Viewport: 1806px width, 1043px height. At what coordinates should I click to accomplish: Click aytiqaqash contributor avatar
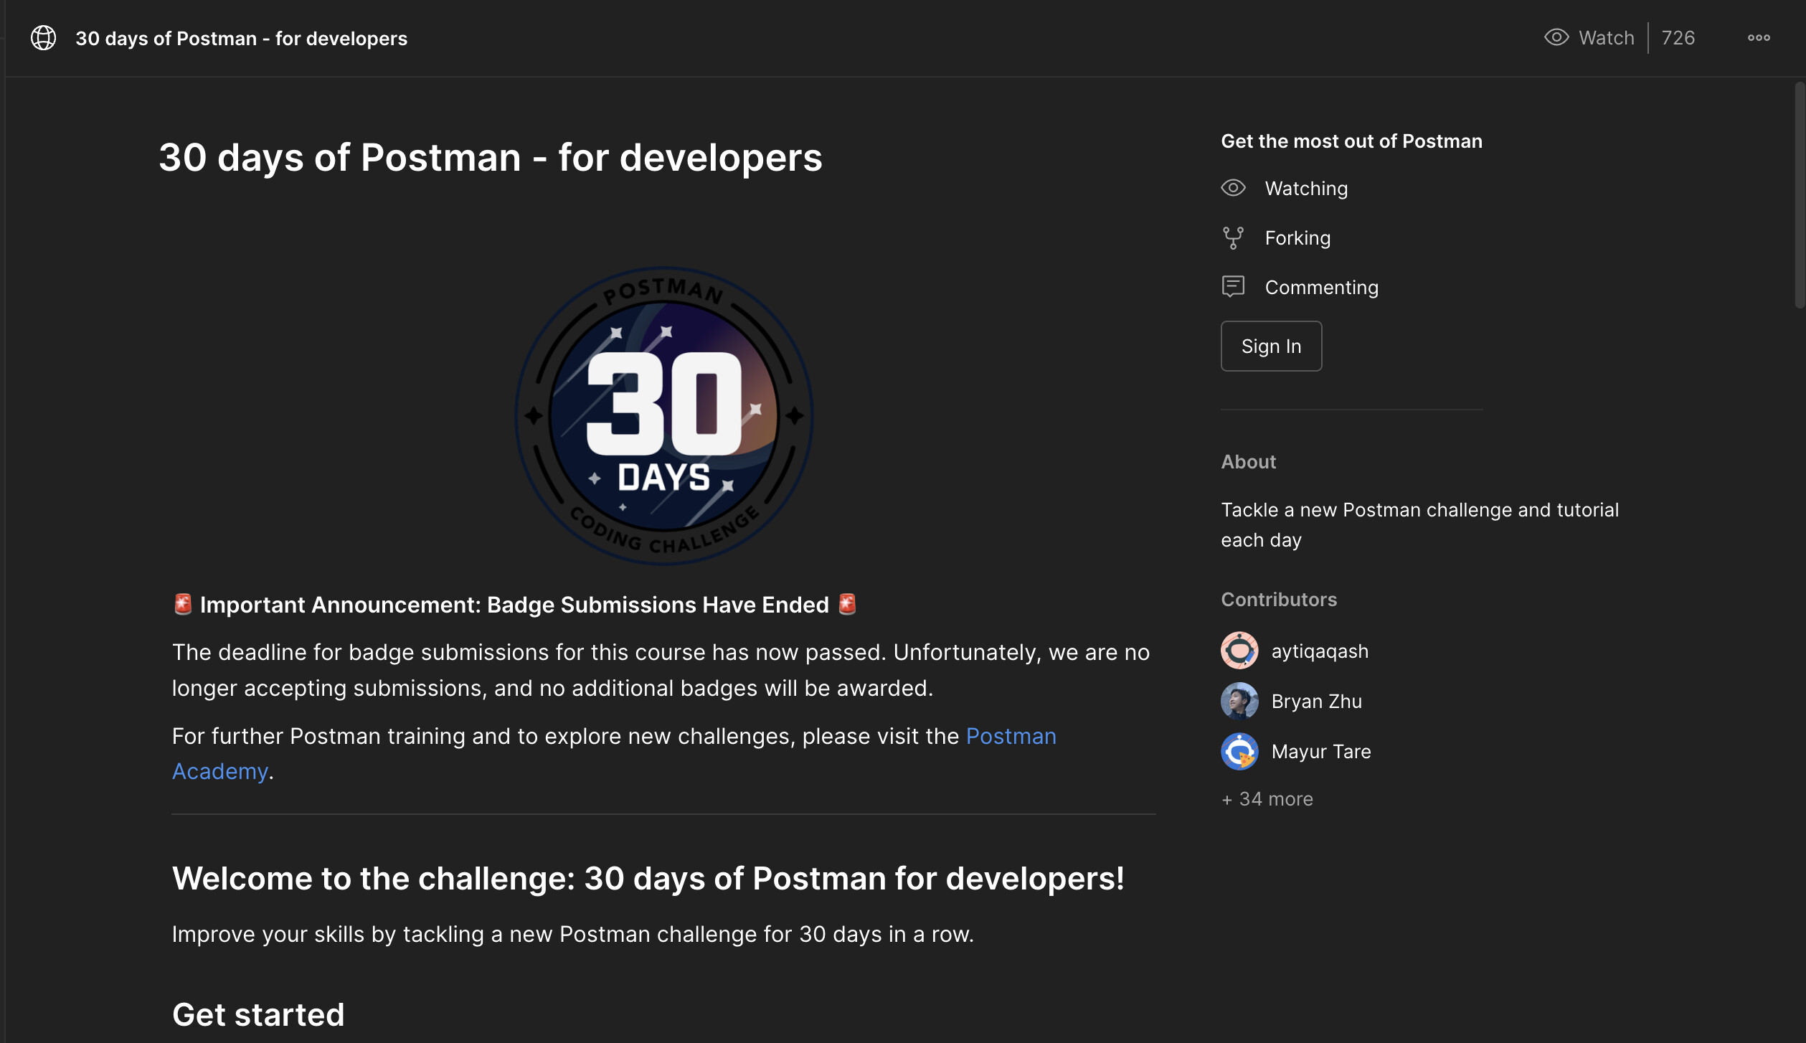[x=1239, y=651]
